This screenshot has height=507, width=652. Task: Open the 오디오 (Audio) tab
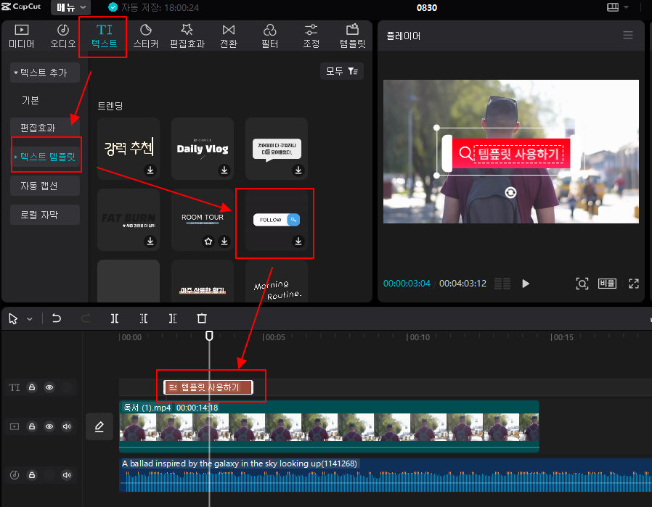click(x=62, y=36)
